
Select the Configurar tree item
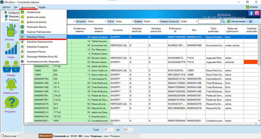[11, 13]
